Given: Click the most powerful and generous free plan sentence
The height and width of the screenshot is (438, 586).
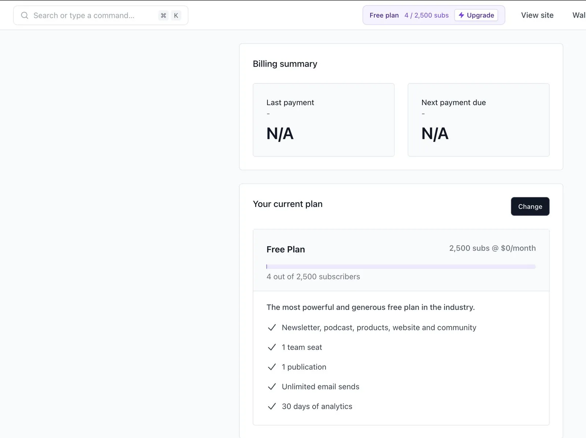Looking at the screenshot, I should point(371,307).
